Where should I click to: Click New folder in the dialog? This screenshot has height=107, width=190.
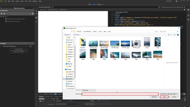[x=76, y=35]
